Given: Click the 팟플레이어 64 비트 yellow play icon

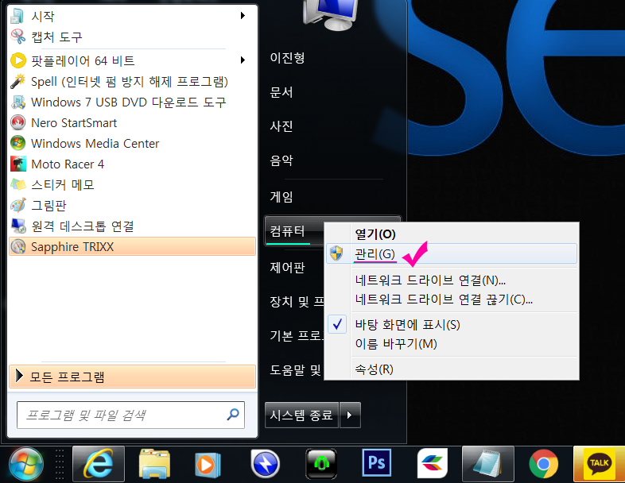Looking at the screenshot, I should pos(18,60).
